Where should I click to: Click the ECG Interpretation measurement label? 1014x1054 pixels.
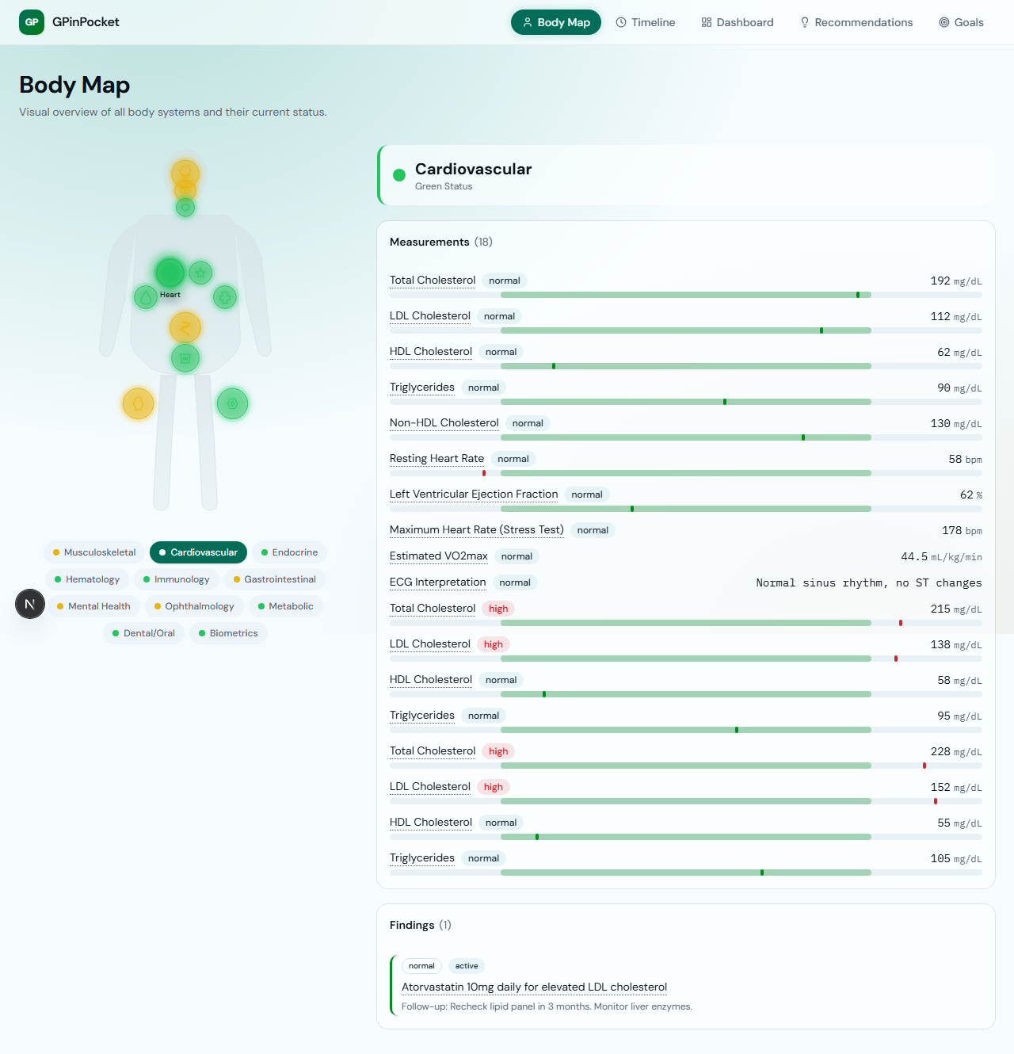(437, 582)
